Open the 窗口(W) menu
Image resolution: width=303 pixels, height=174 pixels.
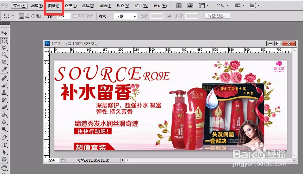141,6
